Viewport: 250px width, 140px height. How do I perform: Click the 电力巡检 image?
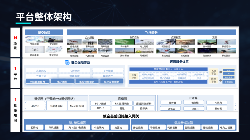coord(144,42)
